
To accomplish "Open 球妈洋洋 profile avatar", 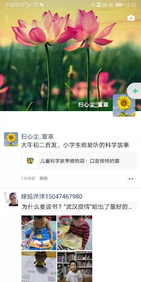I will (x=11, y=199).
